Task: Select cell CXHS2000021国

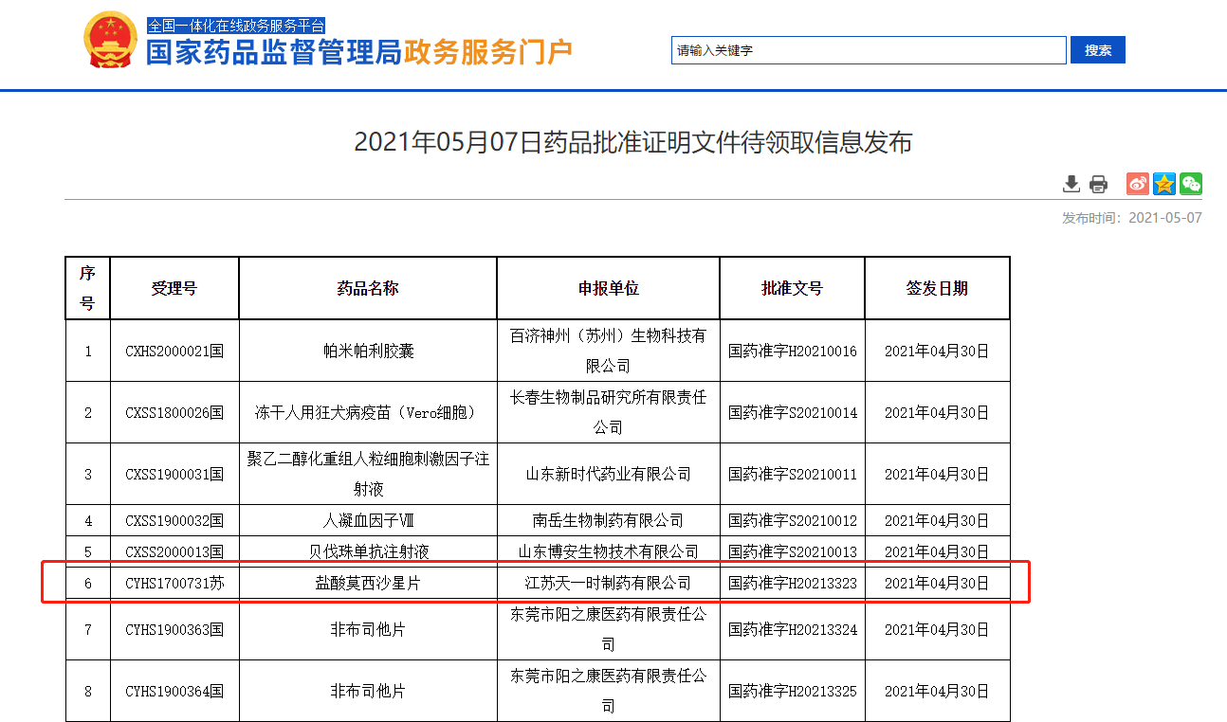Action: [174, 351]
